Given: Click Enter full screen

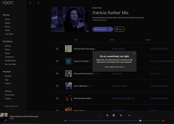Looking at the screenshot, I should (x=11, y=106).
